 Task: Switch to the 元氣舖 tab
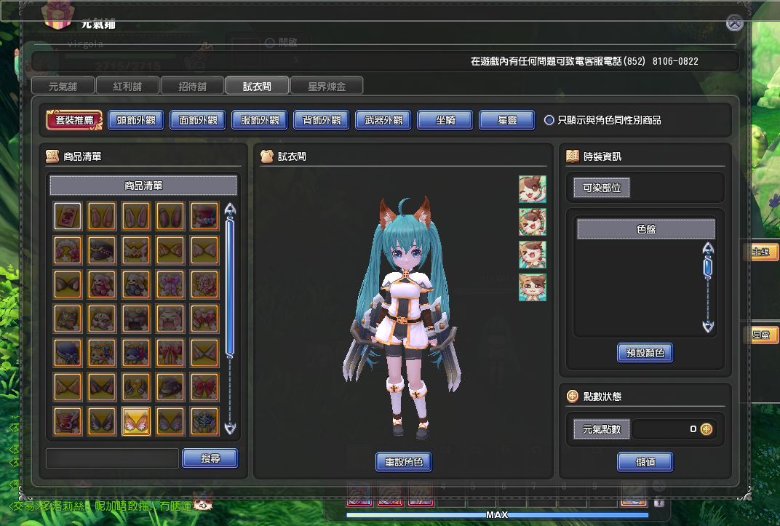pyautogui.click(x=63, y=86)
